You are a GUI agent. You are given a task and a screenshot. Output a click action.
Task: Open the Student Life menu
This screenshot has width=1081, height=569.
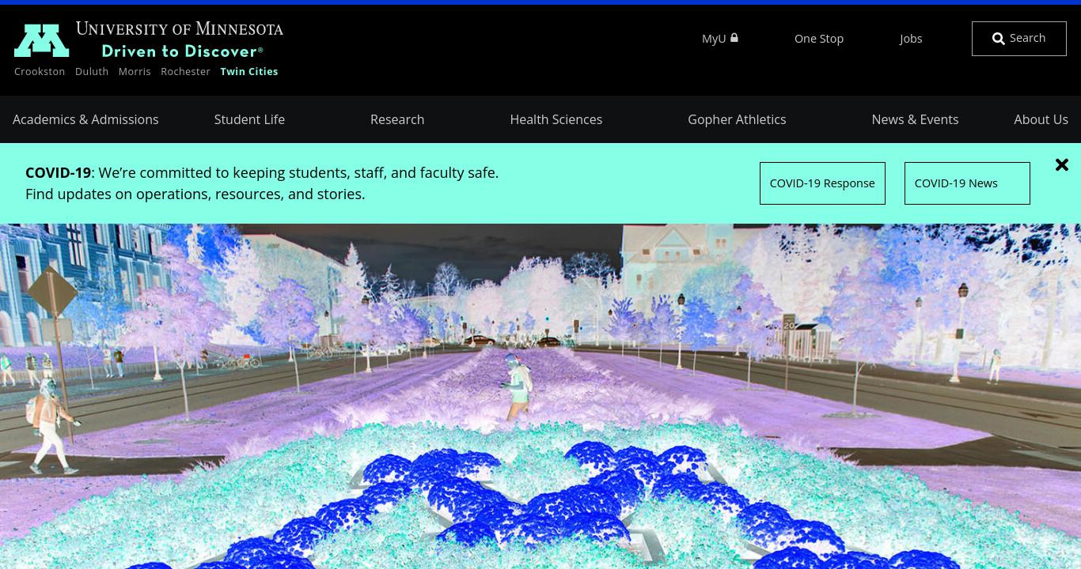[x=249, y=119]
